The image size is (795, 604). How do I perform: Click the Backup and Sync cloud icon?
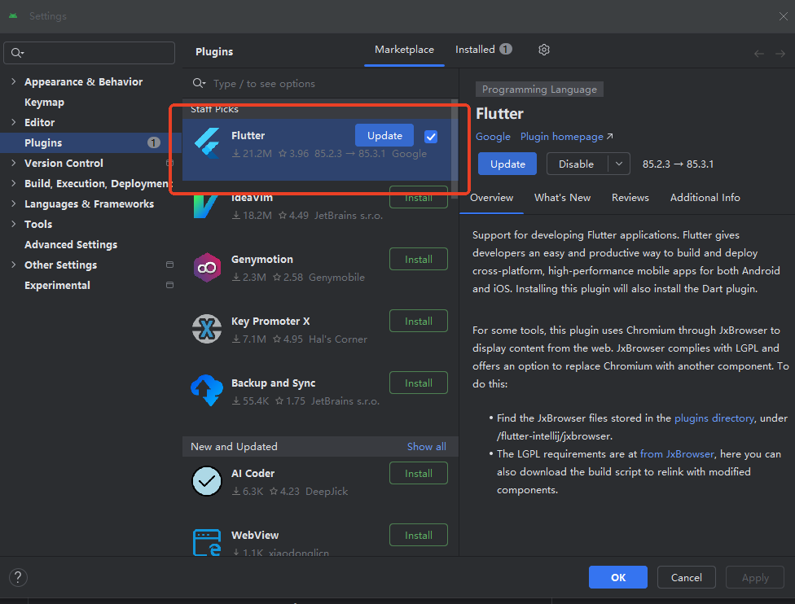(207, 392)
